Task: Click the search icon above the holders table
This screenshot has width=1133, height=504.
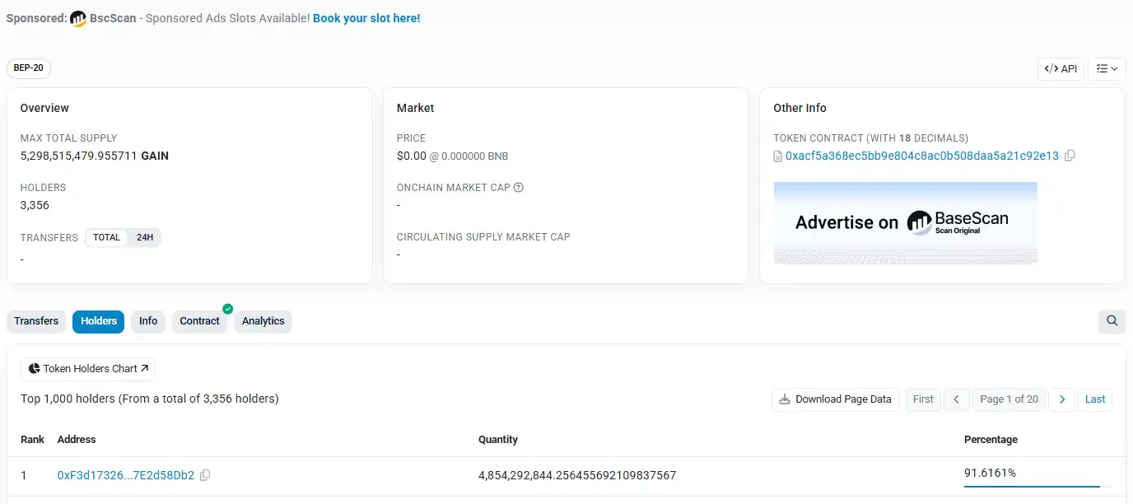Action: [1112, 321]
